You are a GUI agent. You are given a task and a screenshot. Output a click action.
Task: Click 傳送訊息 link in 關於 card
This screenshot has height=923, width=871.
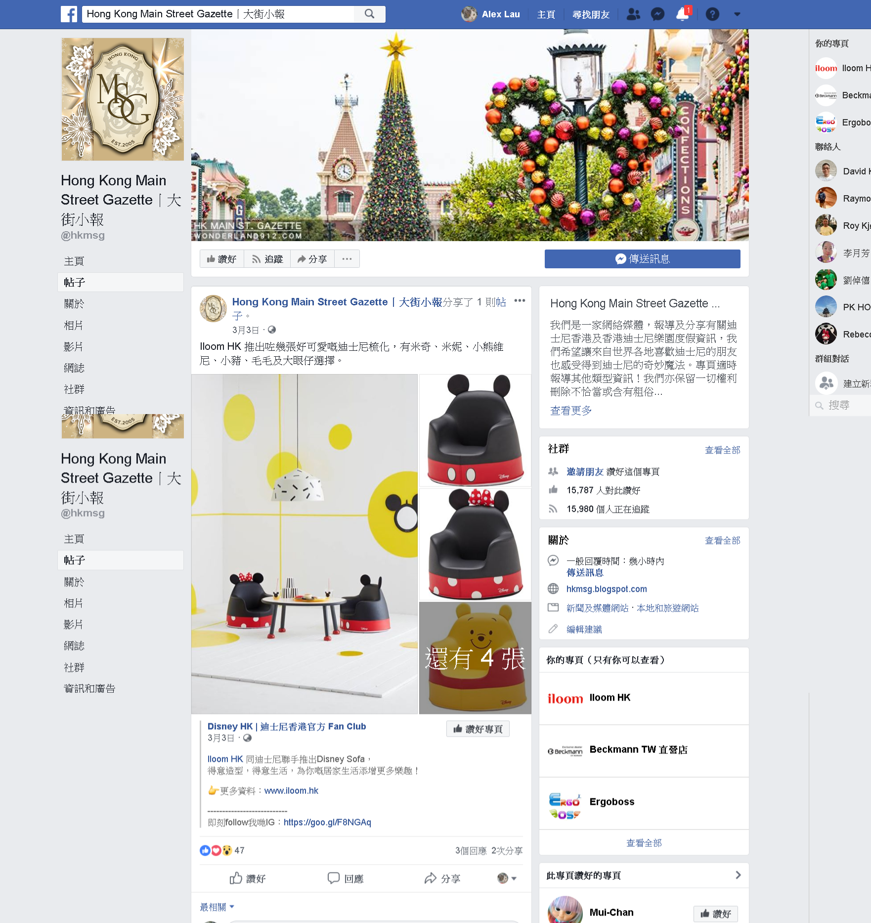pyautogui.click(x=585, y=573)
